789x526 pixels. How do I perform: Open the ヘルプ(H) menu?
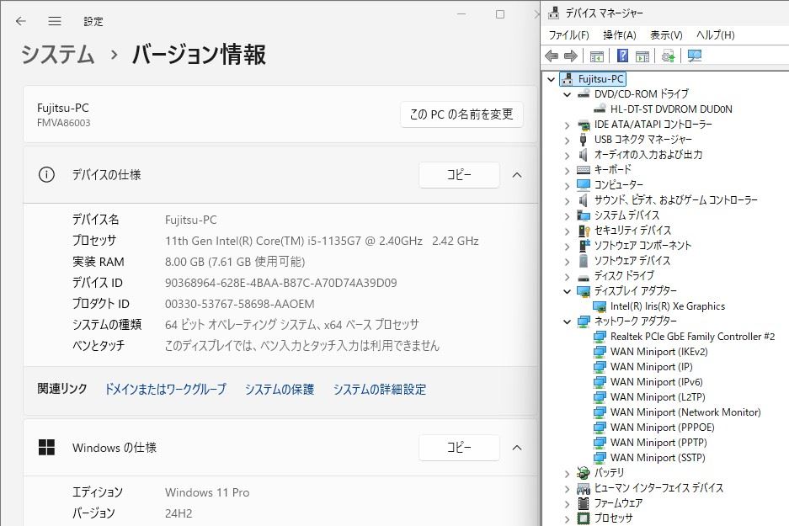716,35
